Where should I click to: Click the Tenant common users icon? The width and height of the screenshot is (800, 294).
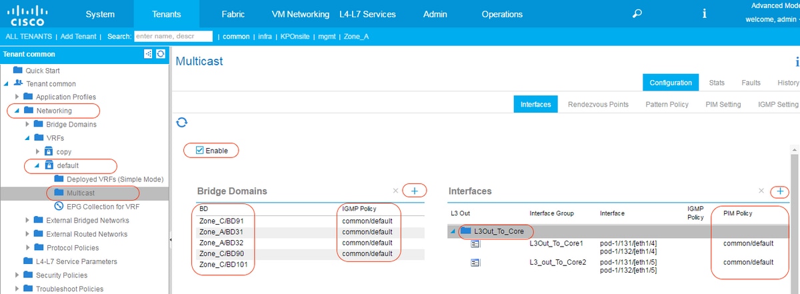point(19,83)
